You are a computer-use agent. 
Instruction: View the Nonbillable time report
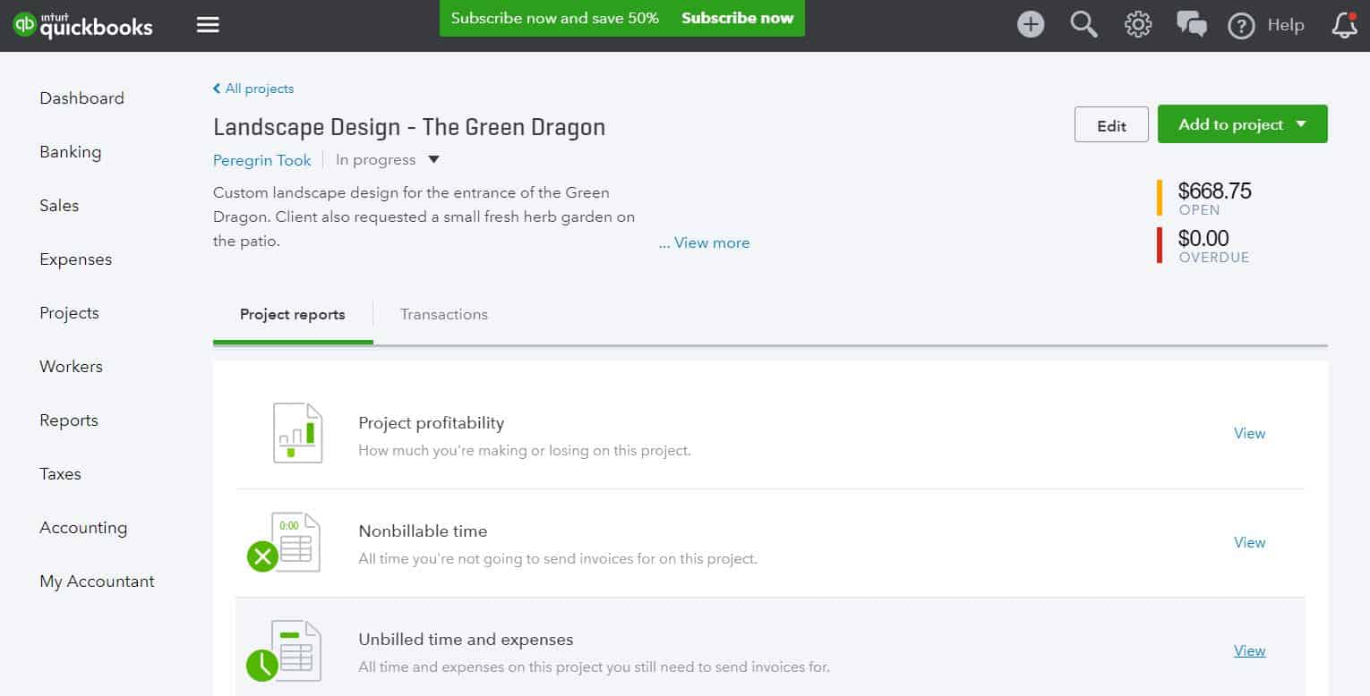click(1249, 542)
